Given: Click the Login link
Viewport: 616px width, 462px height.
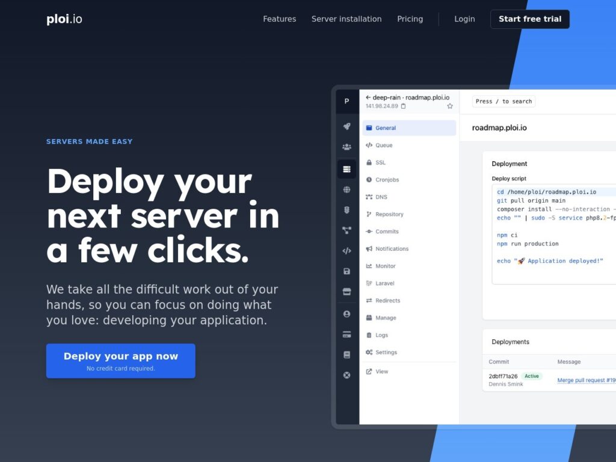Looking at the screenshot, I should coord(464,19).
